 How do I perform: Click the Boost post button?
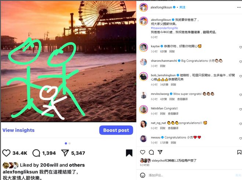coord(116,130)
